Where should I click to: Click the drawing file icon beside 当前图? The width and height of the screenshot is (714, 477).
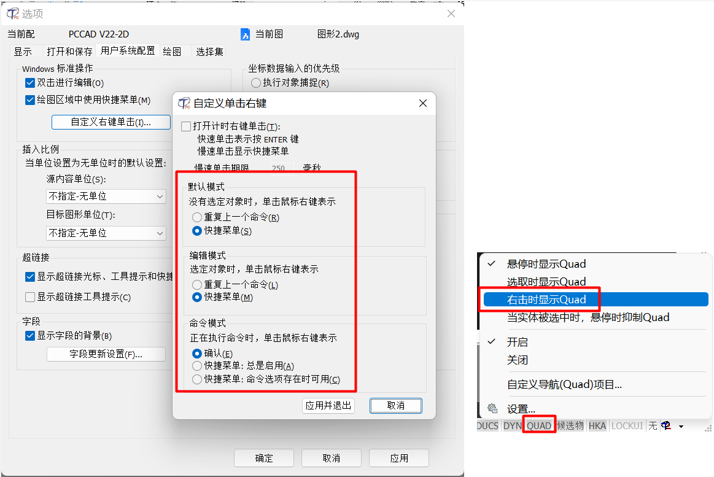pos(246,34)
